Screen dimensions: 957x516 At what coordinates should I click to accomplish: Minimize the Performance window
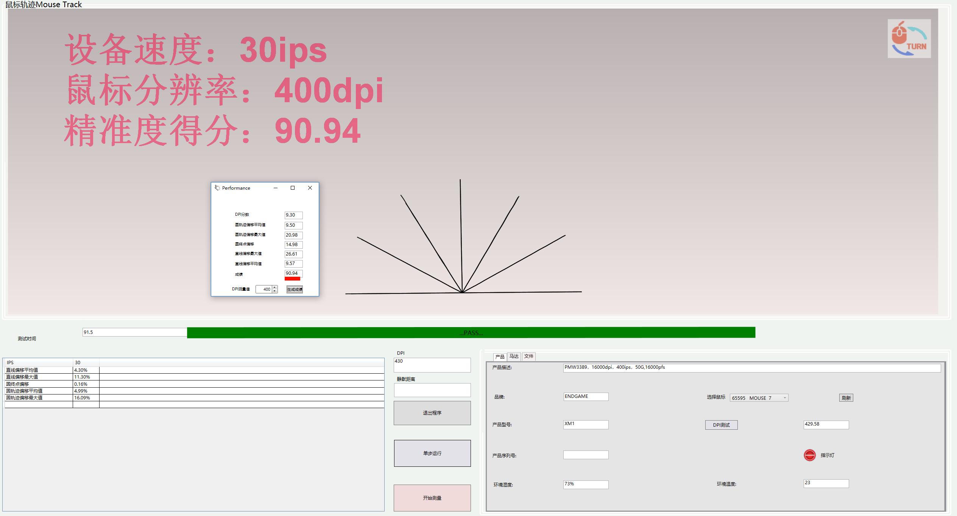pos(276,188)
